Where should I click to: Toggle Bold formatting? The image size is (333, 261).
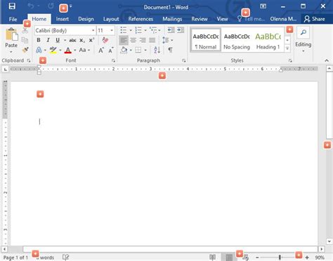coord(39,40)
